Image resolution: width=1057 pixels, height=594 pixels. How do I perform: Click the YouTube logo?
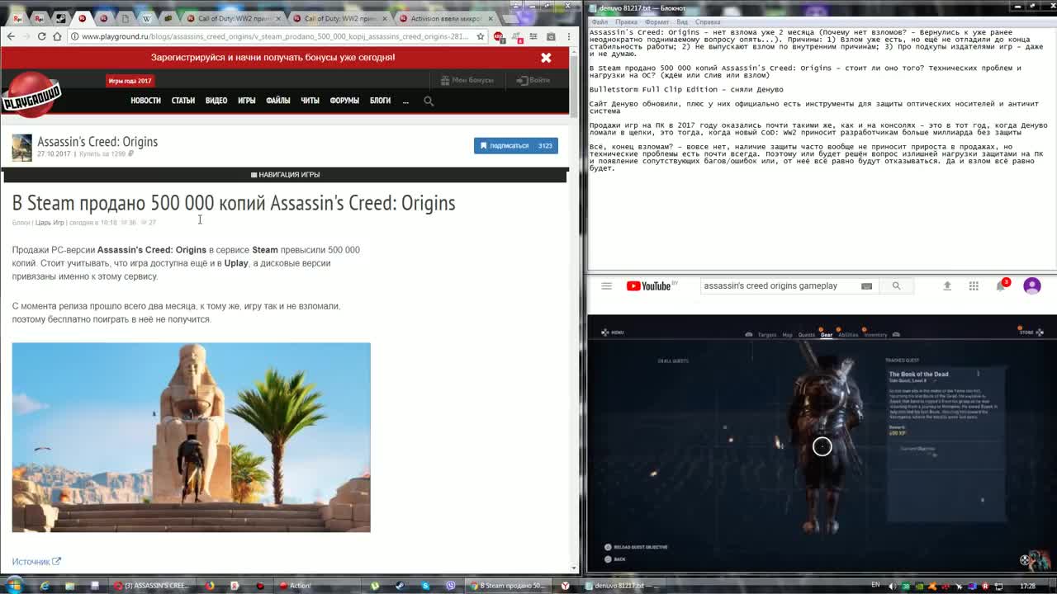tap(649, 285)
